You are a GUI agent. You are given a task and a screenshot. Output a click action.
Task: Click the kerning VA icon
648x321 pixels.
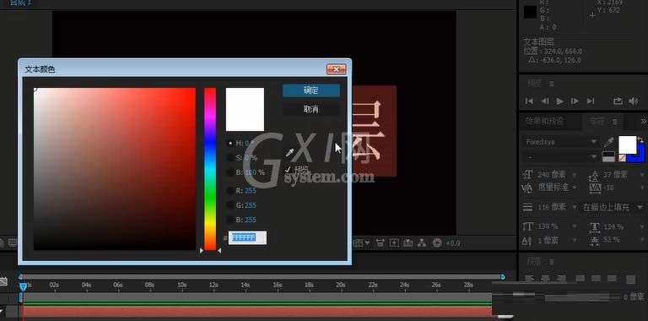point(526,188)
